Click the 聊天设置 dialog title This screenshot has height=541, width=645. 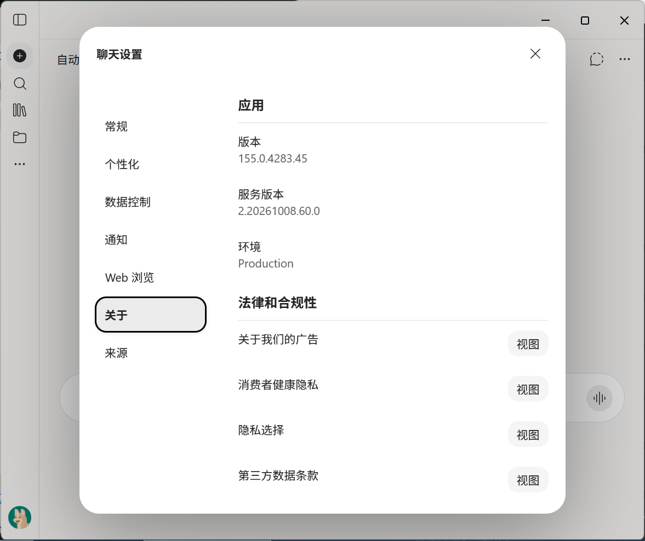point(119,54)
